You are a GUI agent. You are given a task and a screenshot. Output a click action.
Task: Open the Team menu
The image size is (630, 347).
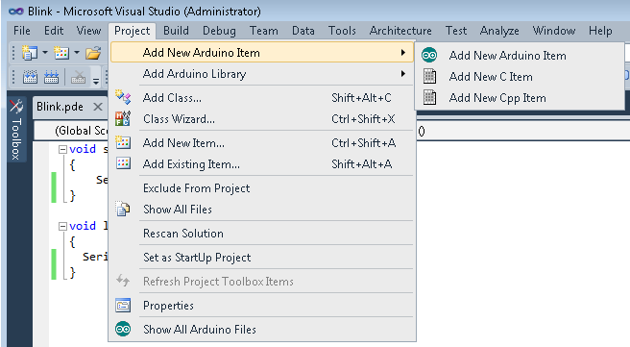pos(263,31)
